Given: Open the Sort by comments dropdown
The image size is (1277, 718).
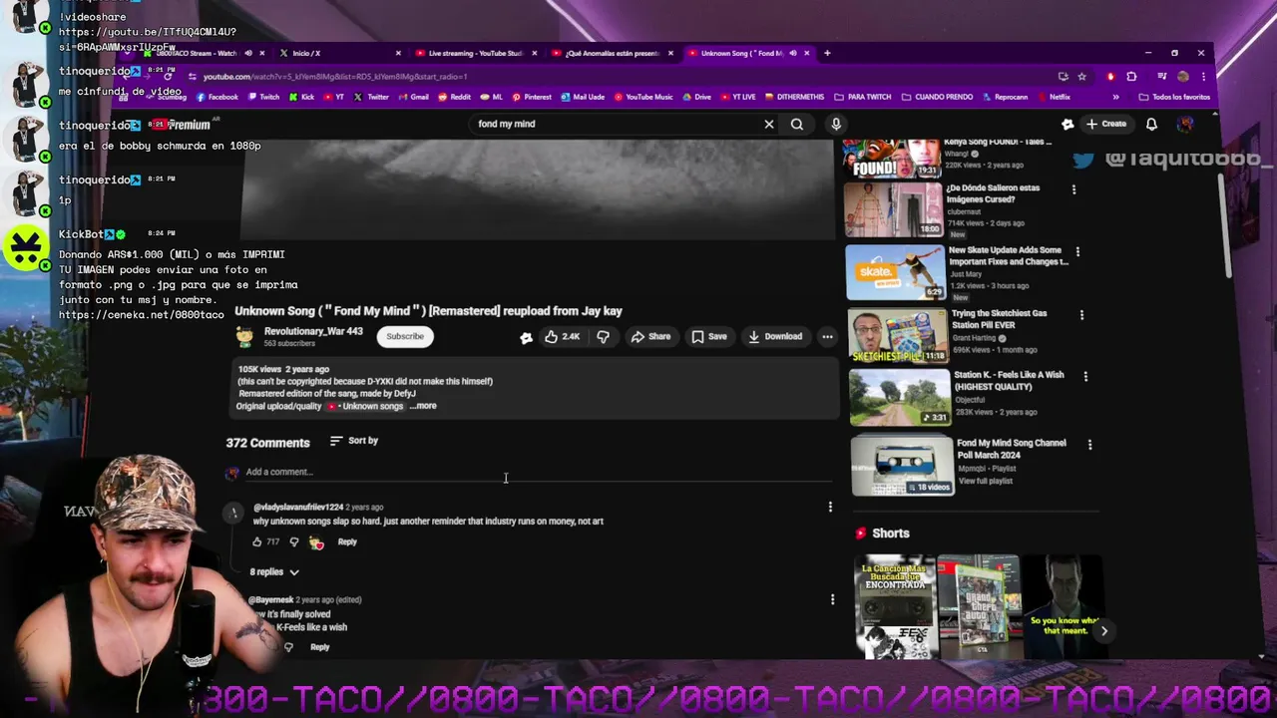Looking at the screenshot, I should click(354, 441).
